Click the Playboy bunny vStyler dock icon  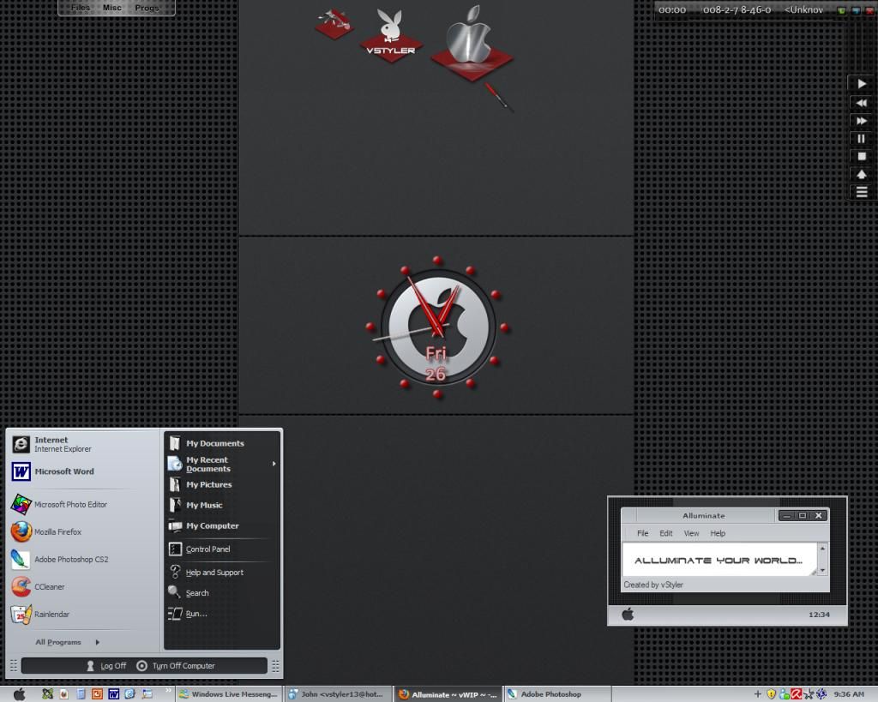pos(390,35)
